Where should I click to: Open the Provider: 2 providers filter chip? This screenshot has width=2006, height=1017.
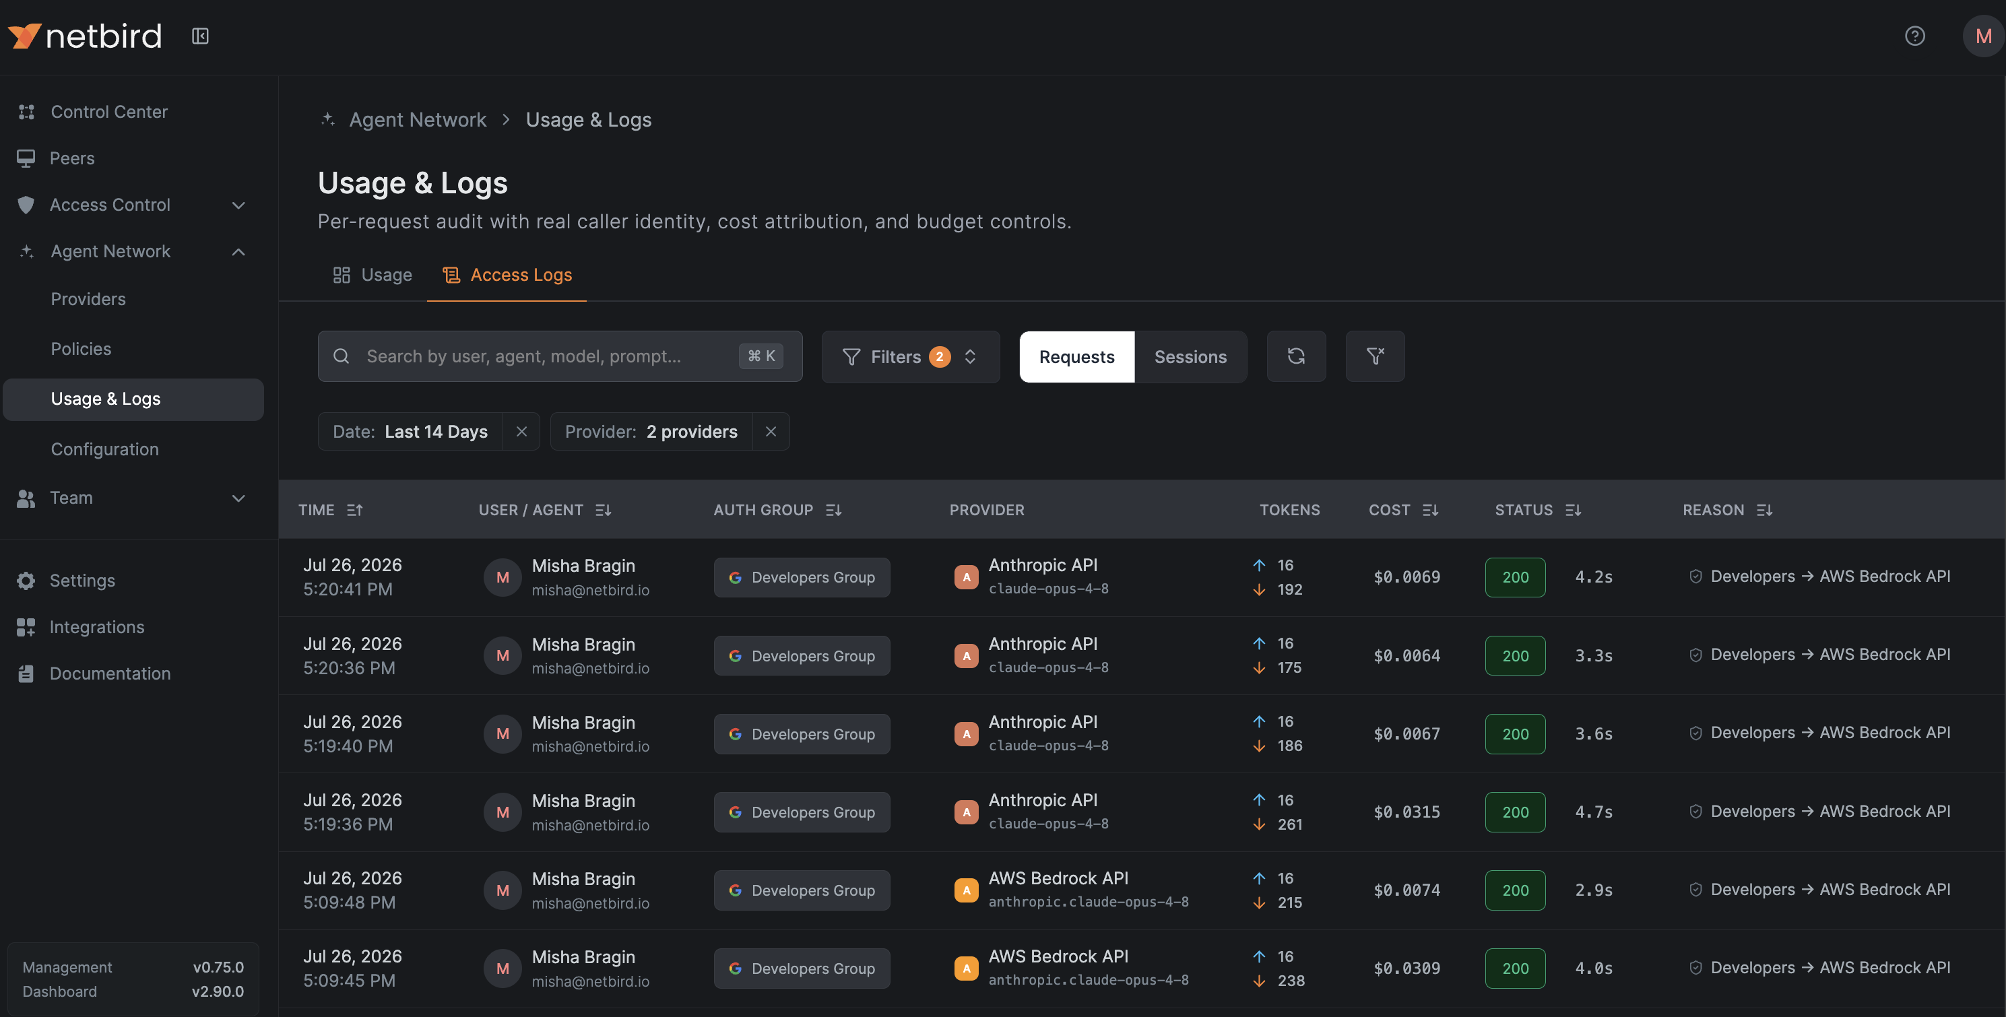click(651, 432)
